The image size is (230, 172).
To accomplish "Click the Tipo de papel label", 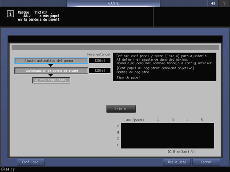I will click(x=128, y=78).
